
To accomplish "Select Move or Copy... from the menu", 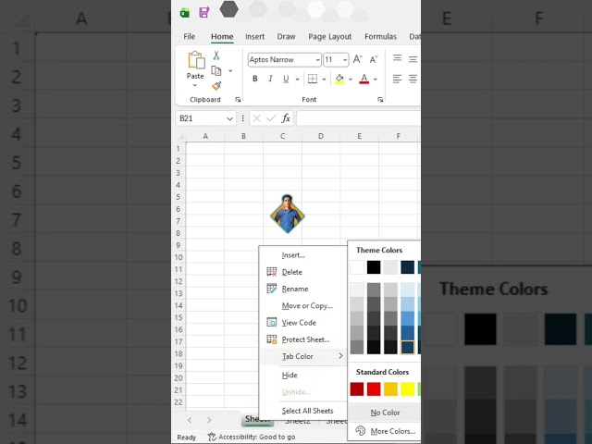I will (x=303, y=306).
